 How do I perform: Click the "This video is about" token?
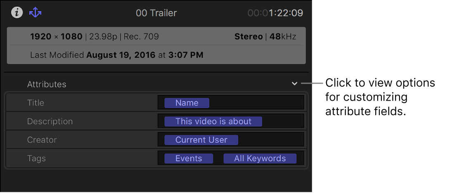click(x=213, y=121)
